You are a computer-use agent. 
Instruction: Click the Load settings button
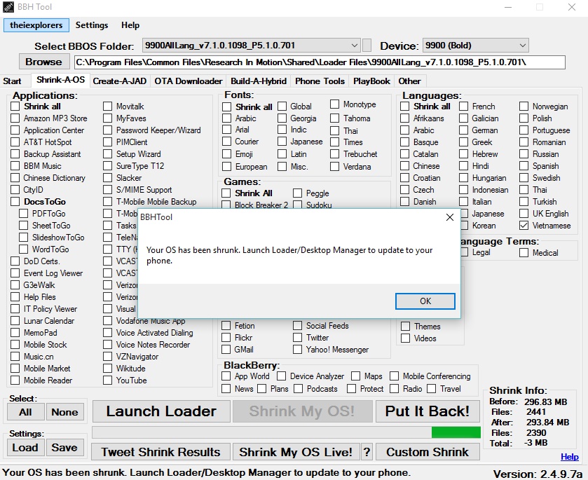coord(25,448)
